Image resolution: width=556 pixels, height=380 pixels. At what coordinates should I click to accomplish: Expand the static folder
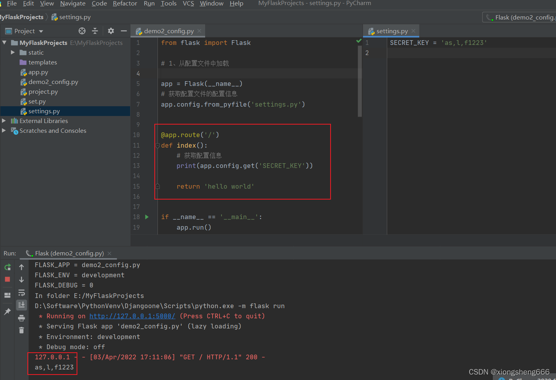(13, 52)
